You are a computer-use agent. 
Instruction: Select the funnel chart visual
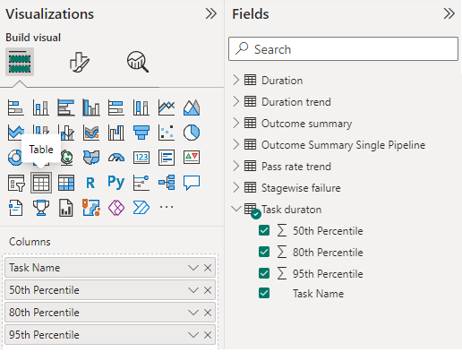141,133
